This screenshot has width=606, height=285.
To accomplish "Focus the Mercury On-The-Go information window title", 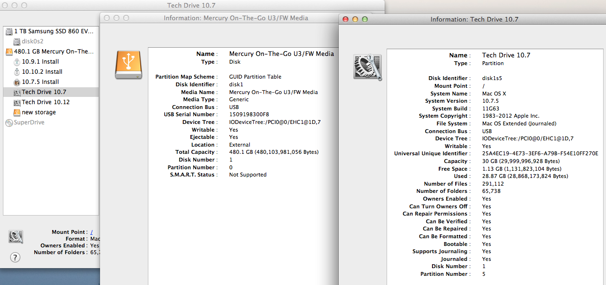I will 236,18.
